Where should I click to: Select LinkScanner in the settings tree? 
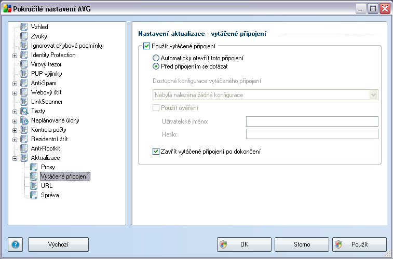(x=47, y=102)
